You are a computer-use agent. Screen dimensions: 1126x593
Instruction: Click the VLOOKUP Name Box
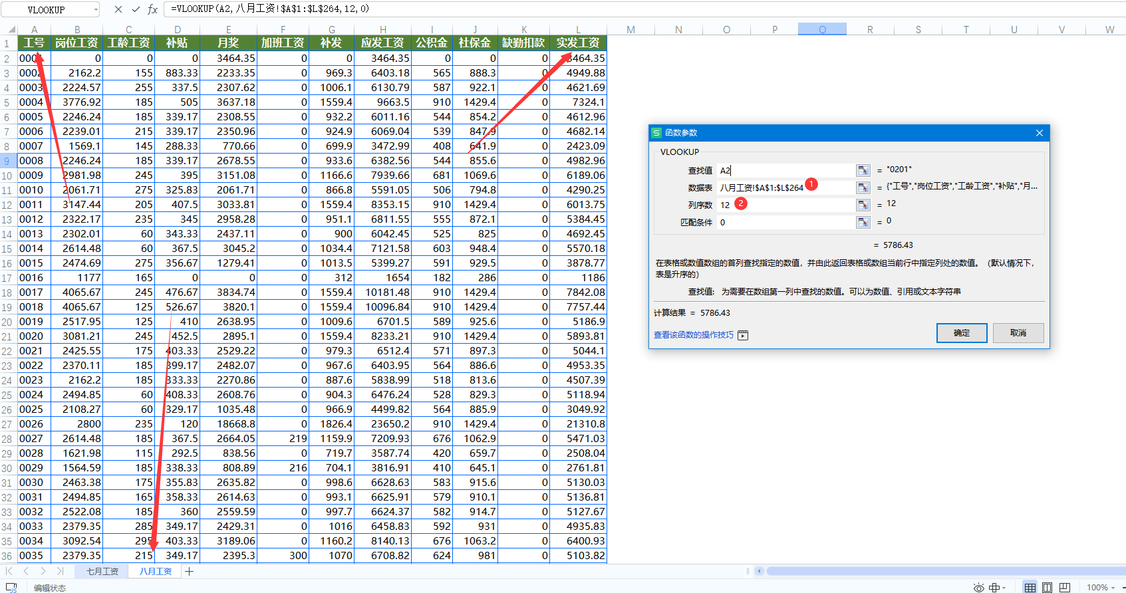[x=47, y=9]
